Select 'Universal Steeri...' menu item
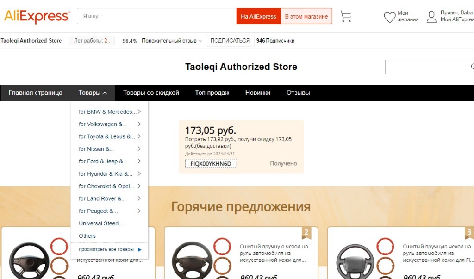 click(101, 223)
